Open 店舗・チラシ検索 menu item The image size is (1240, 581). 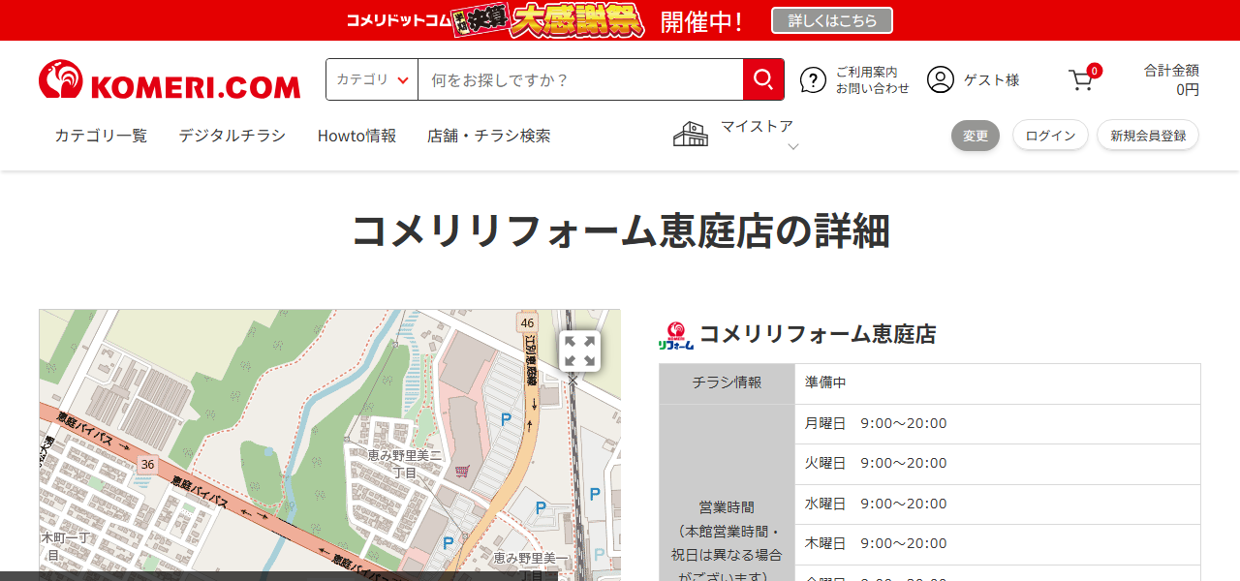pyautogui.click(x=488, y=136)
